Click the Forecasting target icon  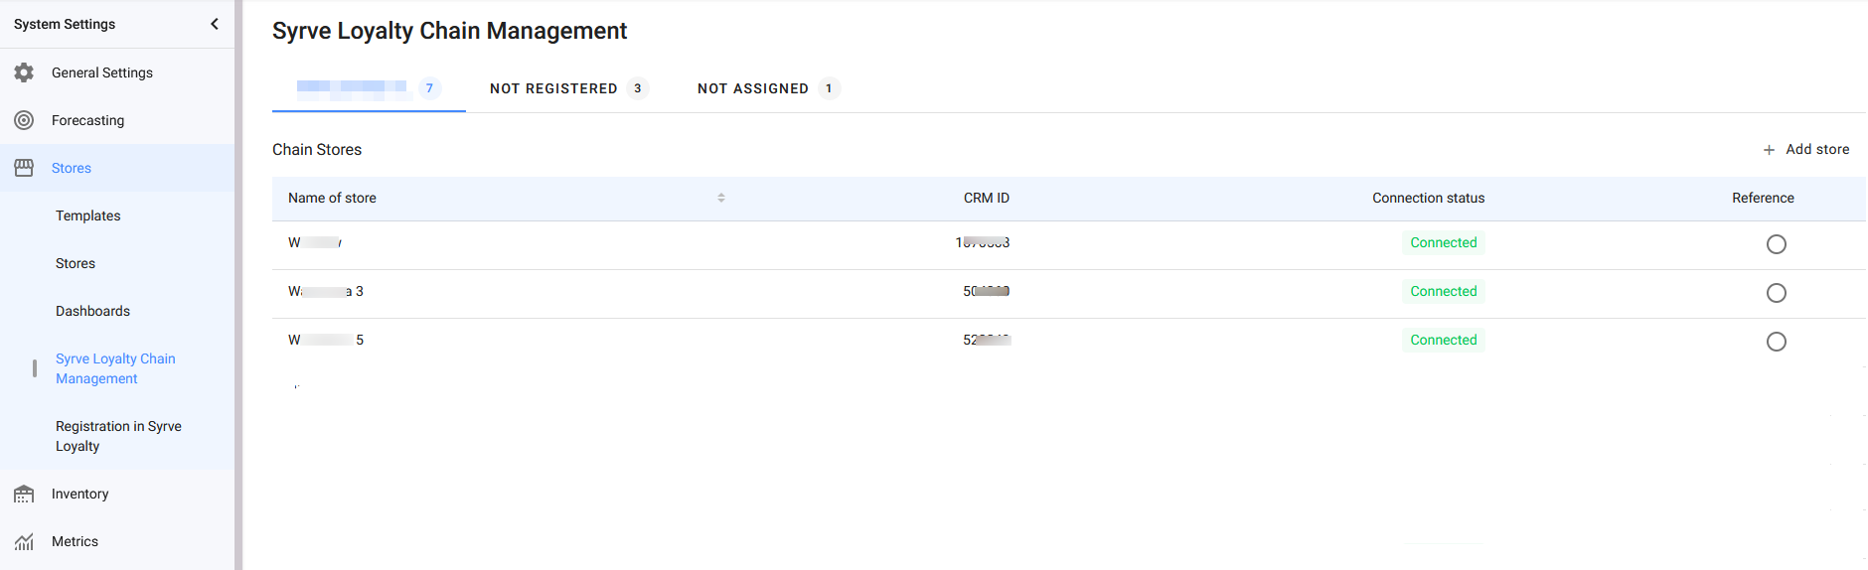24,120
